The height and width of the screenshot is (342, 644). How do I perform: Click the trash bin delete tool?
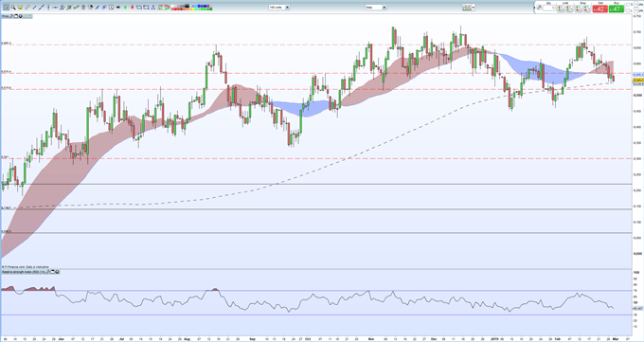pyautogui.click(x=83, y=8)
